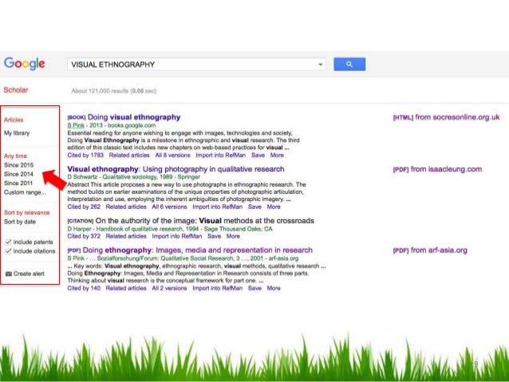
Task: Open All 2 versions link
Action: point(169,288)
